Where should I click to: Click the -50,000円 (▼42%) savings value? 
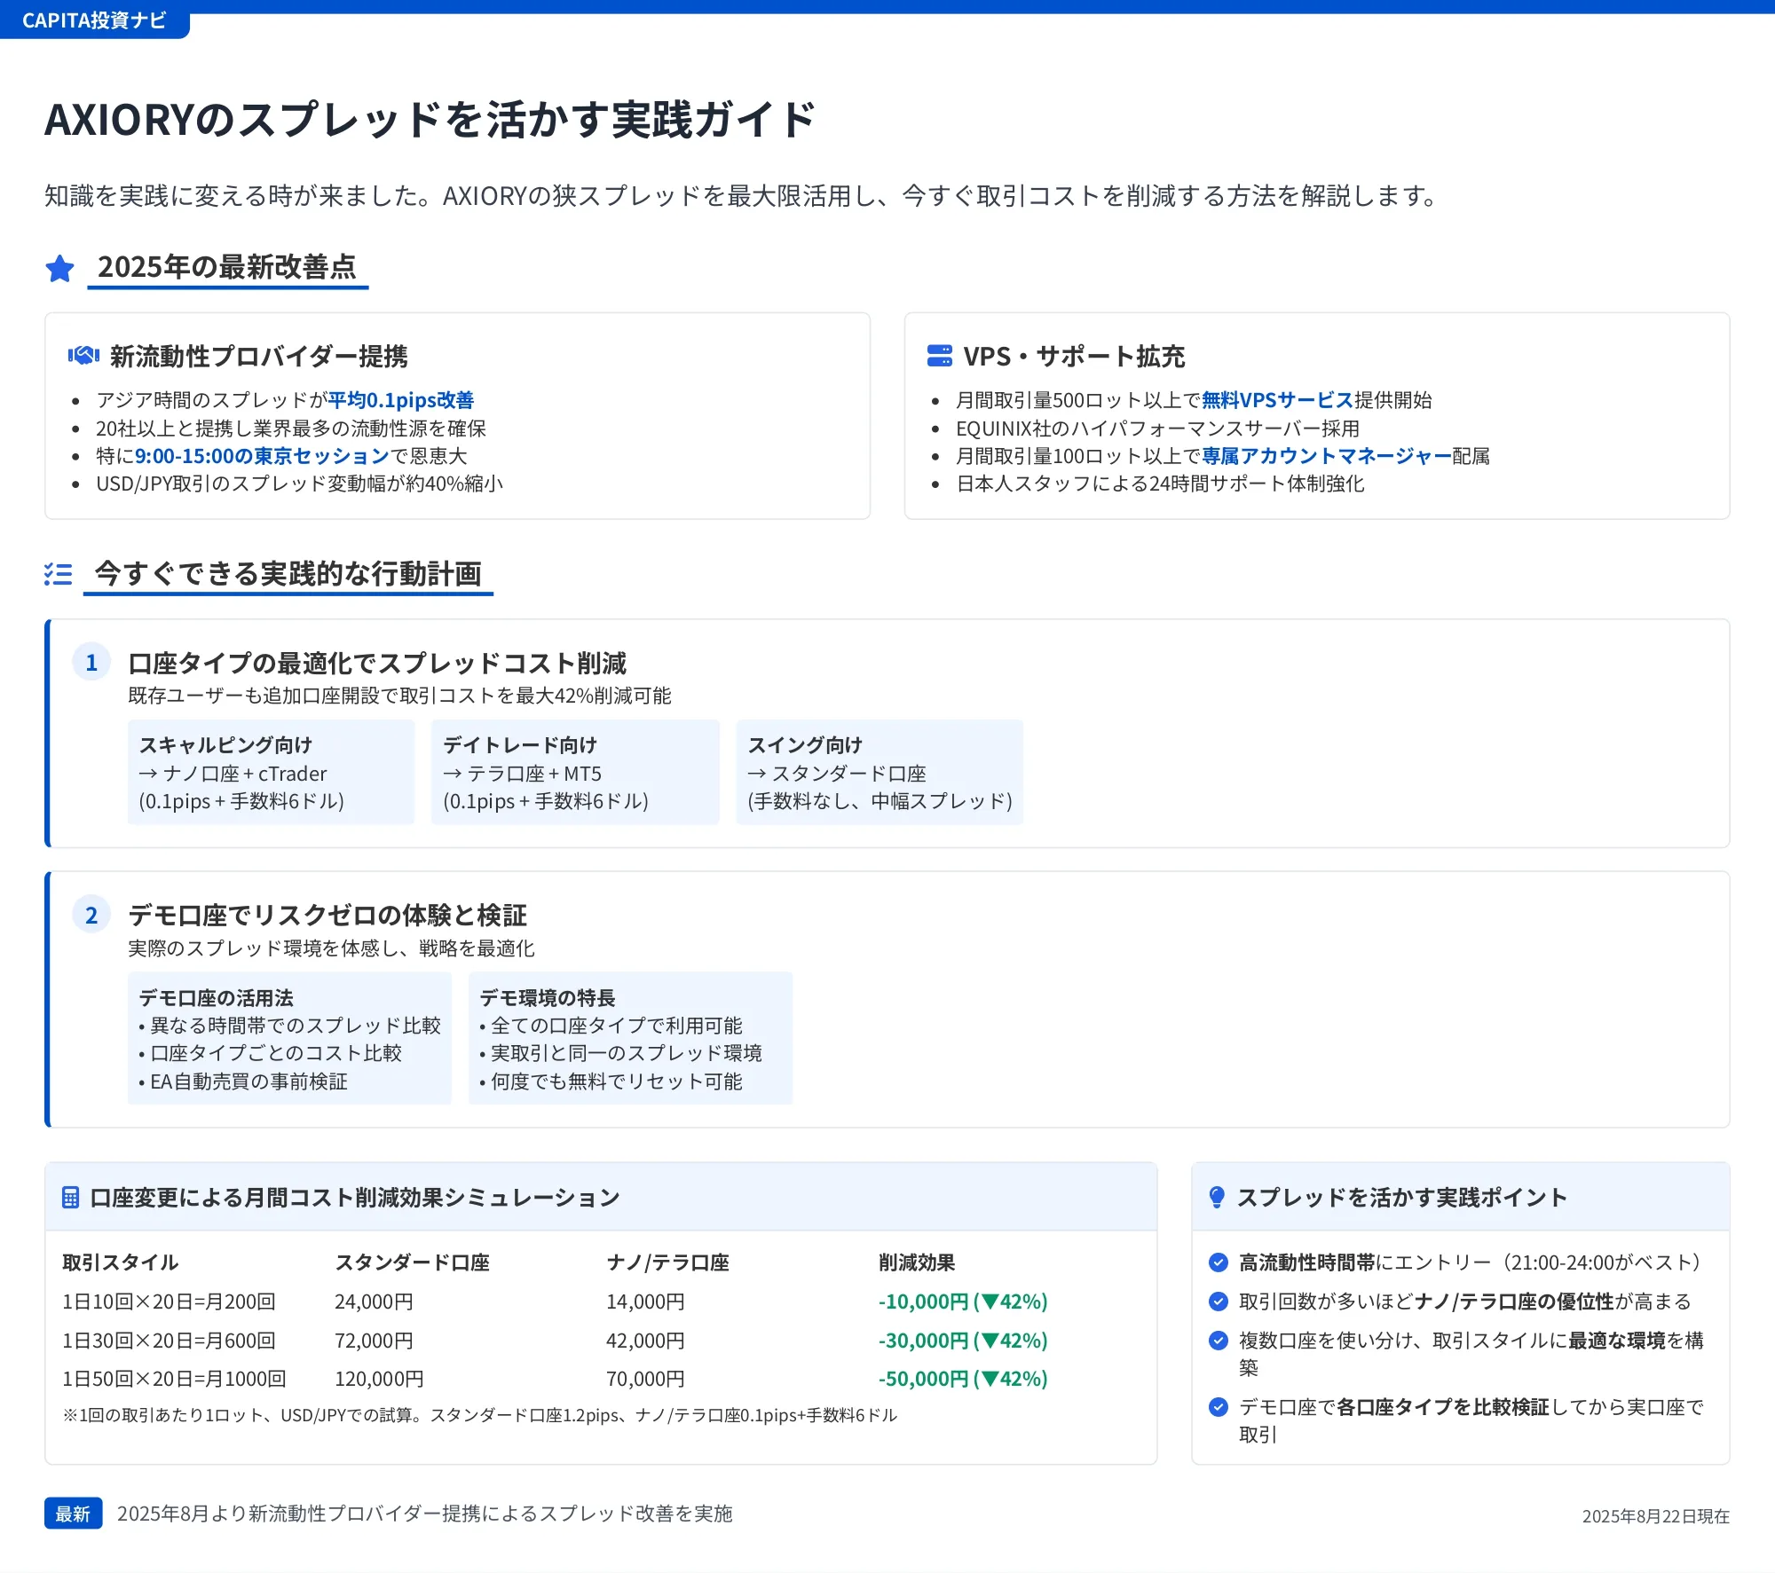963,1379
